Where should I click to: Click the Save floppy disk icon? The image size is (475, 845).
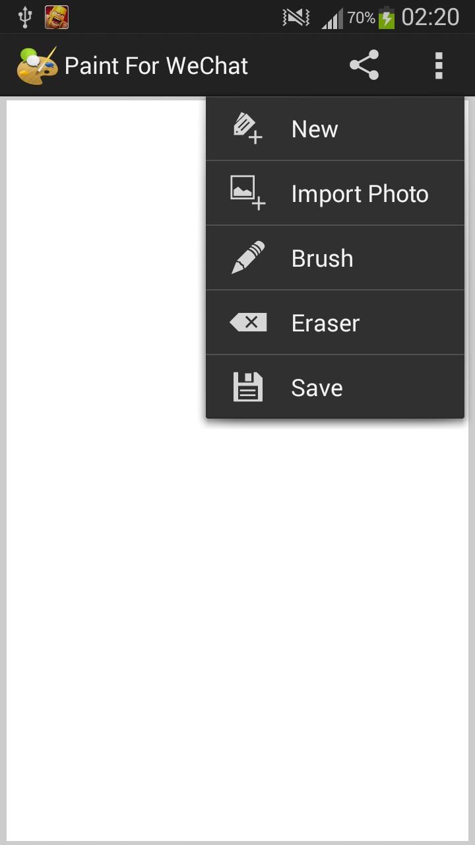coord(247,387)
